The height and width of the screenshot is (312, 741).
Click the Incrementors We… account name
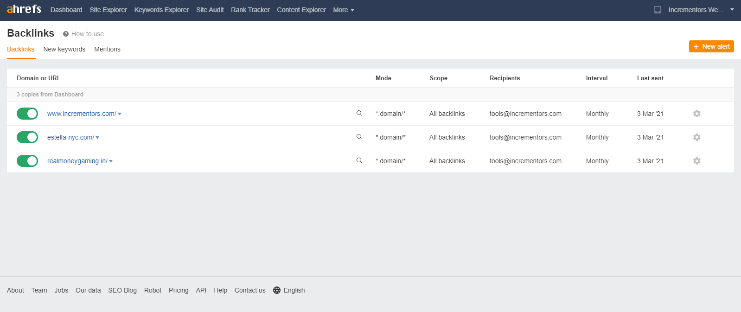coord(696,10)
